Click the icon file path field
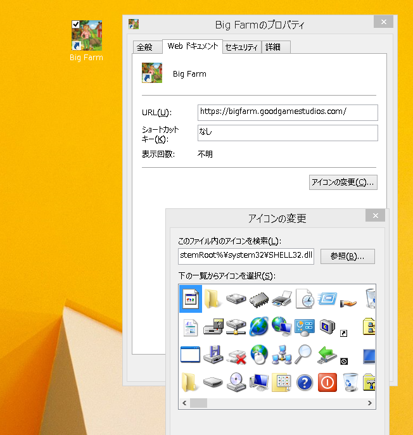Image resolution: width=413 pixels, height=435 pixels. tap(246, 256)
